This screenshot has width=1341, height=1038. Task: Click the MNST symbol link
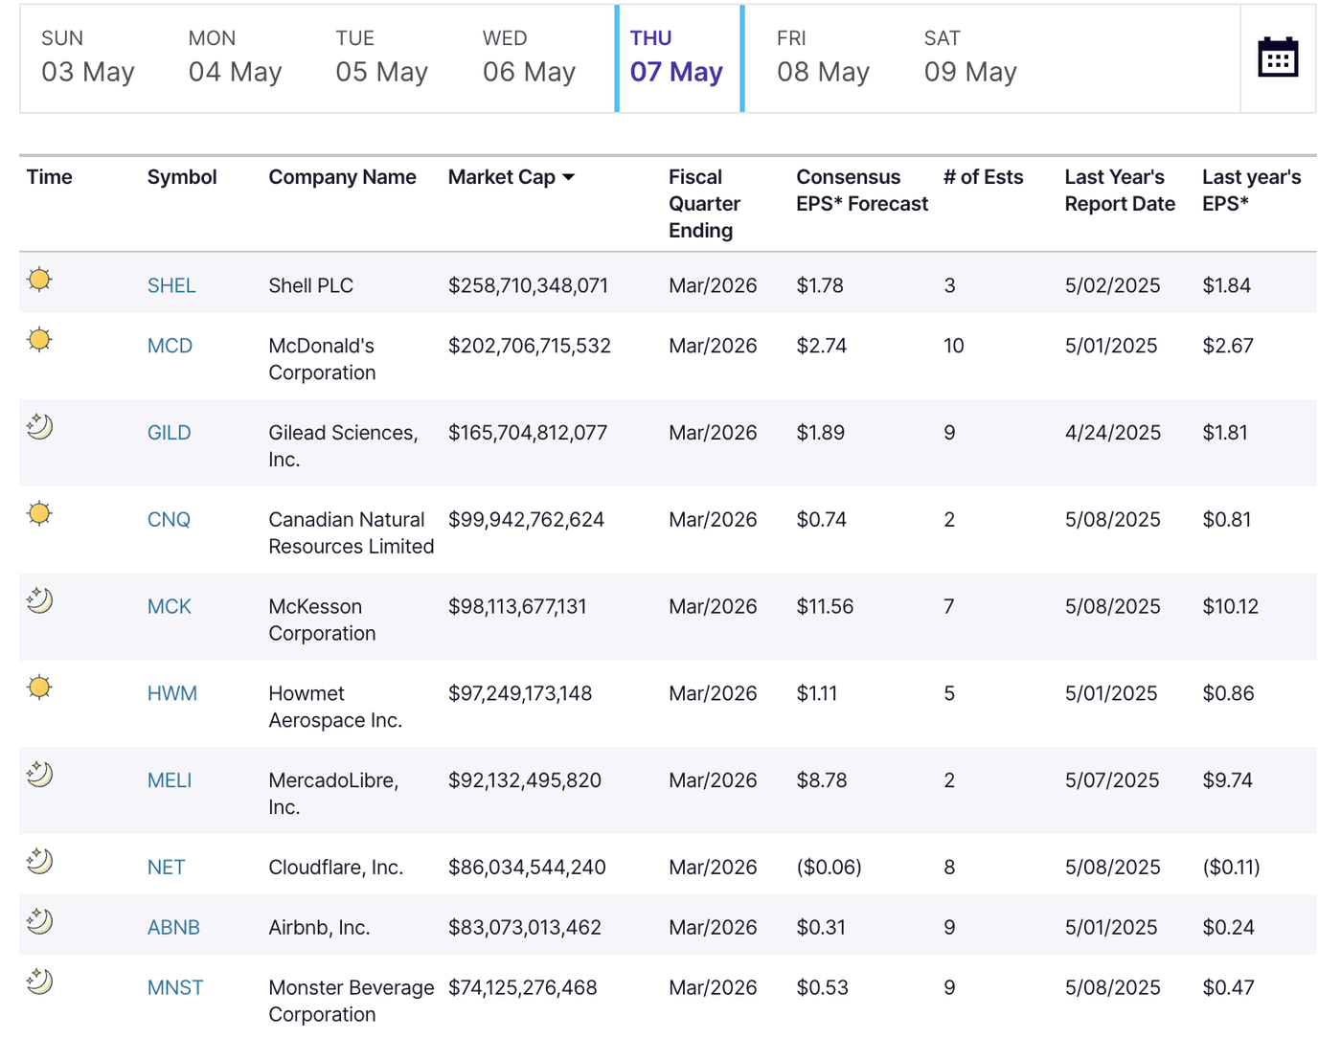tap(175, 988)
